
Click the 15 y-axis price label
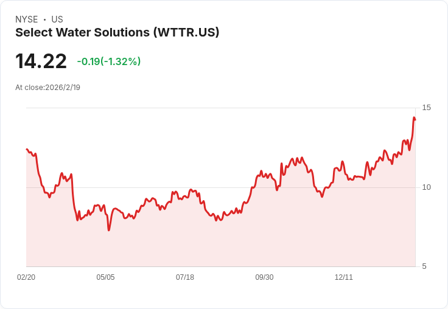click(x=426, y=108)
